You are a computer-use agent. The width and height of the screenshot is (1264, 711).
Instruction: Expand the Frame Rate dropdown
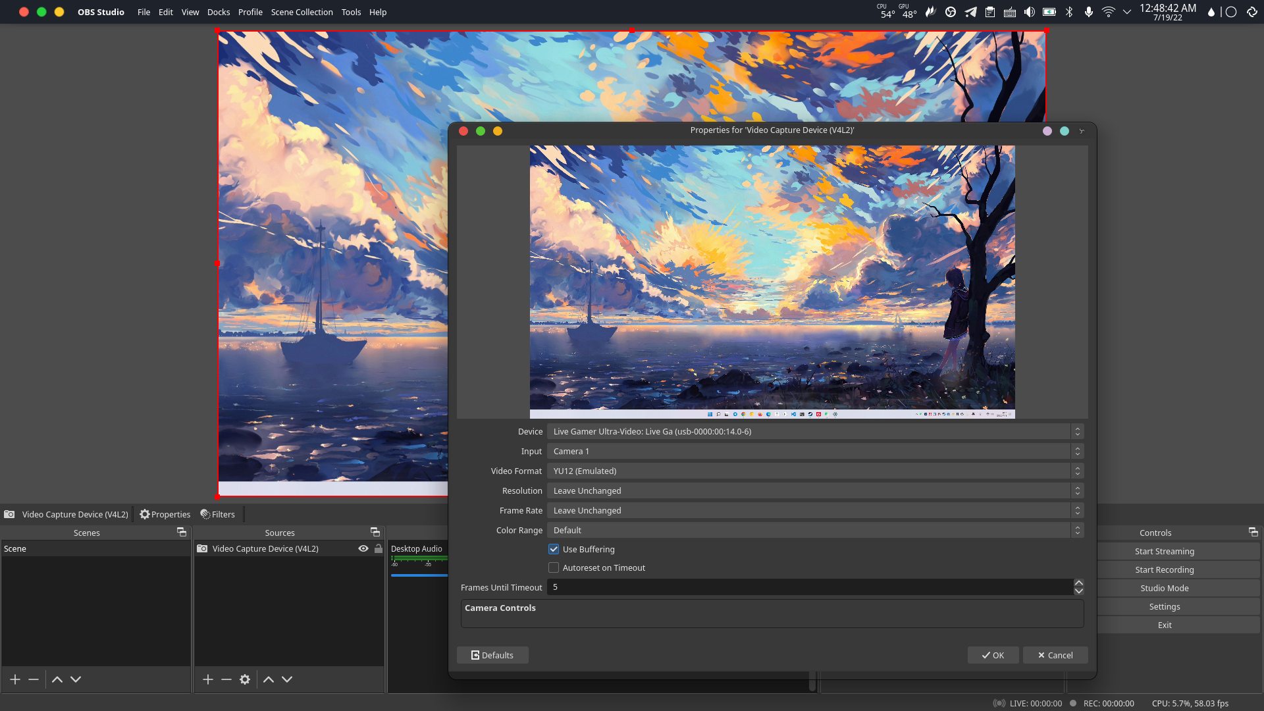tap(815, 511)
